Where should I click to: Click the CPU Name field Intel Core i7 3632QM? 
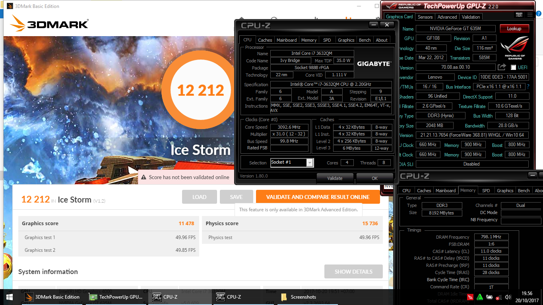(312, 53)
